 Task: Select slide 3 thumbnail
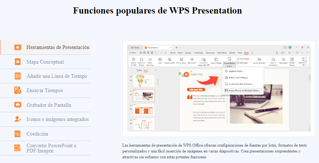click(144, 81)
